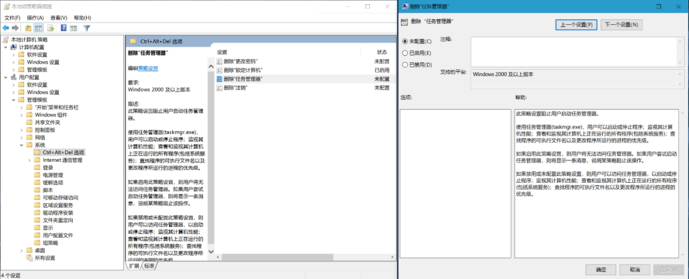The height and width of the screenshot is (279, 689).
Task: Collapse the 管理模板 node under 用户配置
Action: [x=13, y=99]
